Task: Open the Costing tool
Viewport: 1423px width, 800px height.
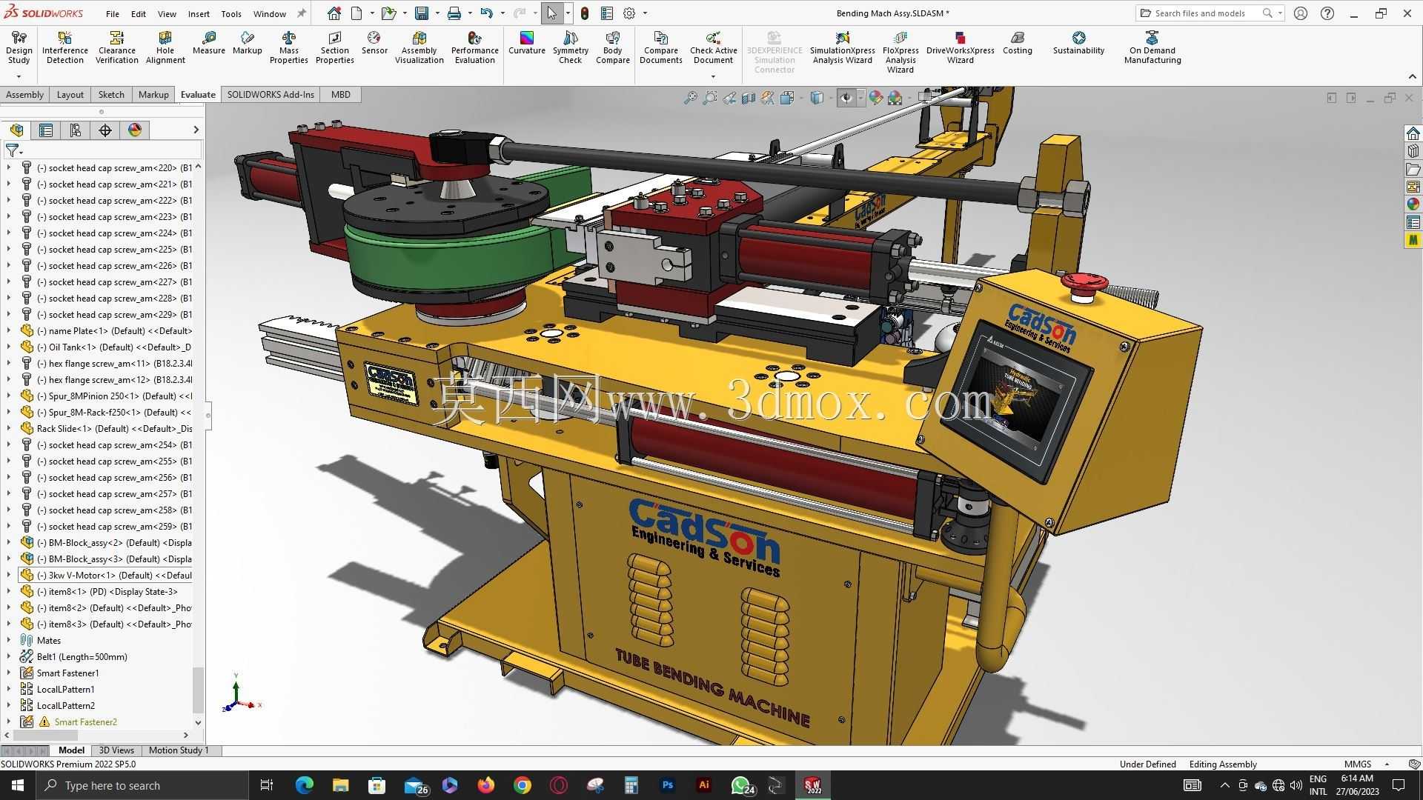Action: tap(1018, 43)
